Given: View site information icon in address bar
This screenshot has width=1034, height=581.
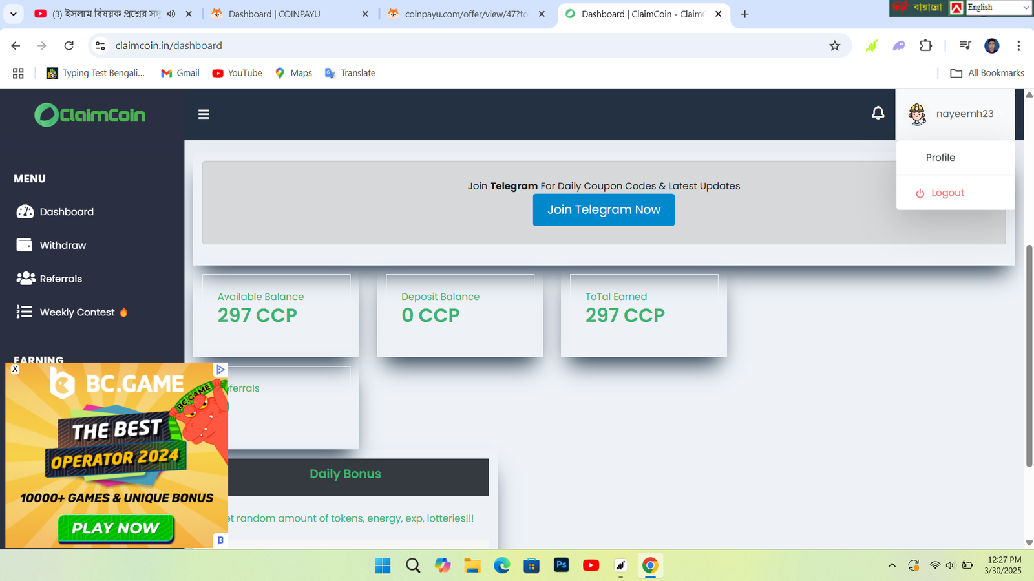Looking at the screenshot, I should click(100, 45).
